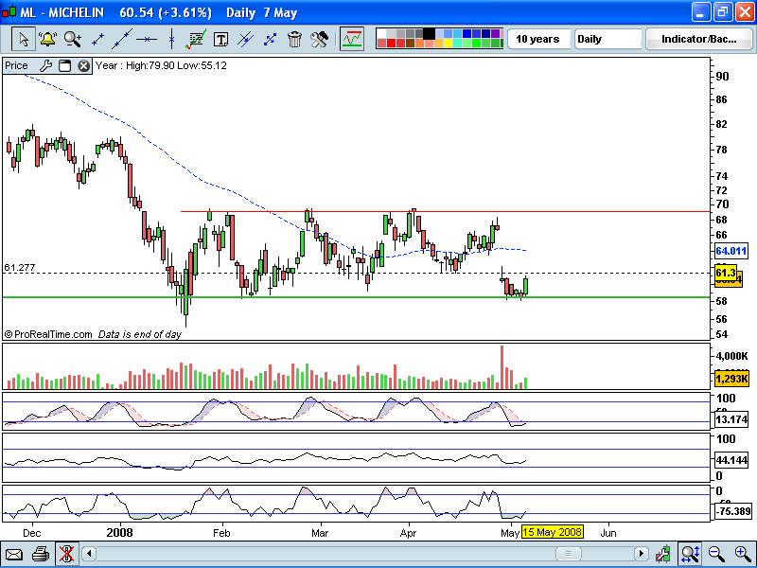Screen dimensions: 757x568
Task: Open the Daily timeframe dropdown
Action: point(607,39)
